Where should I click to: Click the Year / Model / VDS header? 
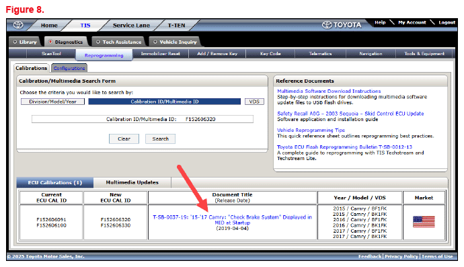[x=360, y=198]
